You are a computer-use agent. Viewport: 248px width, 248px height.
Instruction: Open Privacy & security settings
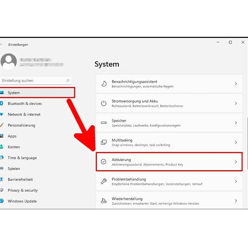pyautogui.click(x=23, y=190)
